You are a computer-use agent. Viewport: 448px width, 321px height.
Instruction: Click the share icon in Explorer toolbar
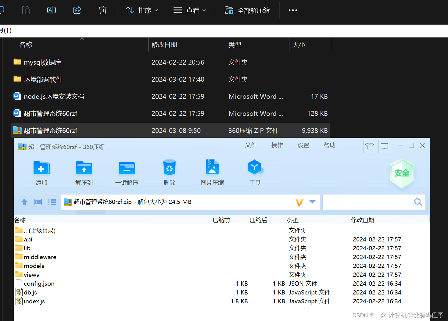pyautogui.click(x=77, y=10)
